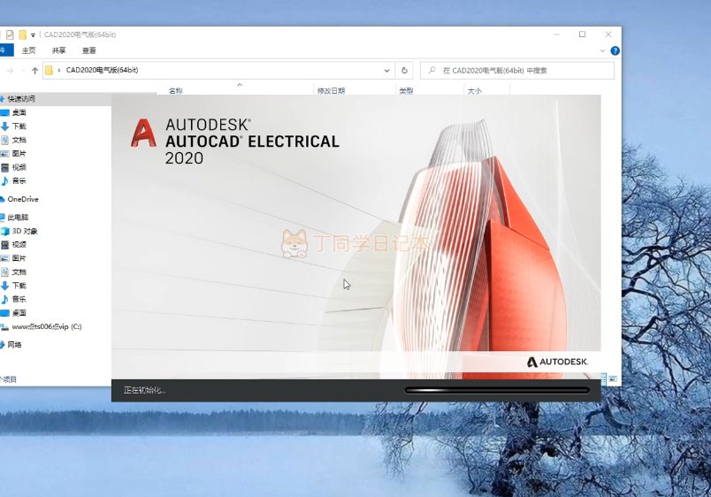Refresh the folder with the refresh button
The height and width of the screenshot is (497, 711).
[404, 70]
